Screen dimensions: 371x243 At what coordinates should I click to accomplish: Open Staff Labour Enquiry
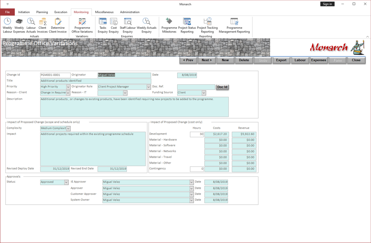pos(128,25)
